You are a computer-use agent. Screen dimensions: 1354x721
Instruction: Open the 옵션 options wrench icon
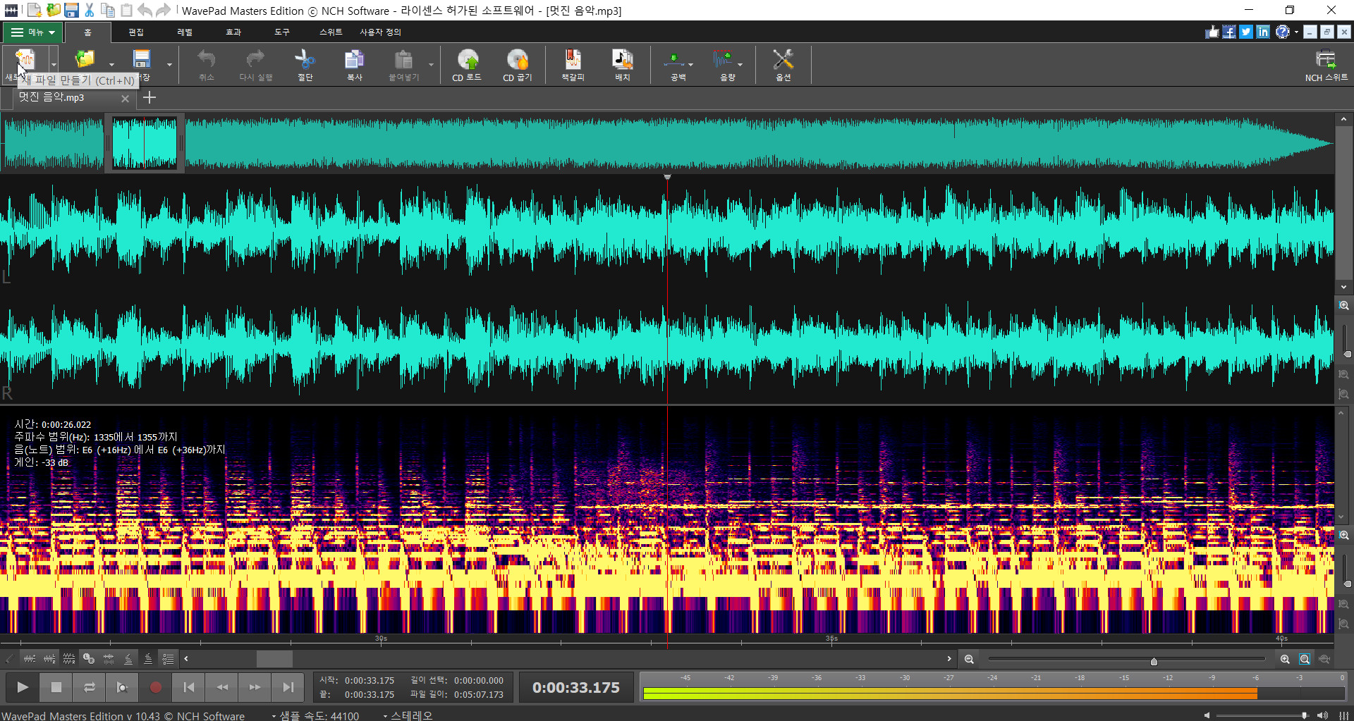pos(783,64)
